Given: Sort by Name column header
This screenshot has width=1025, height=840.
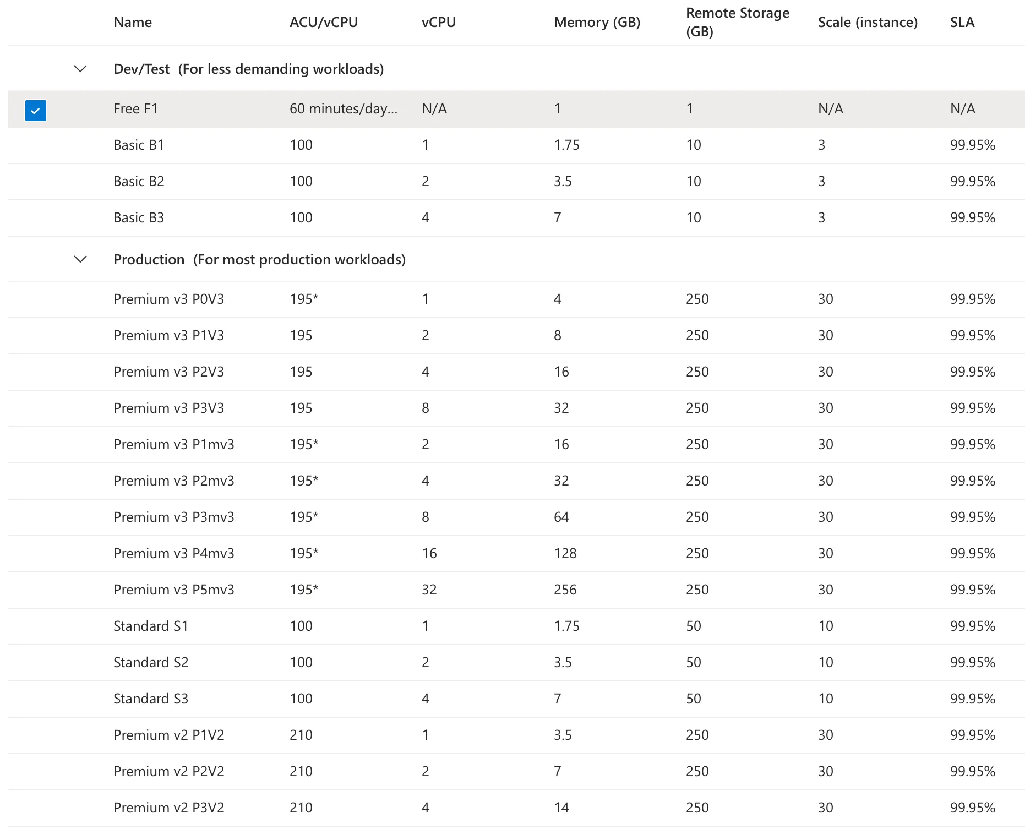Looking at the screenshot, I should point(133,22).
